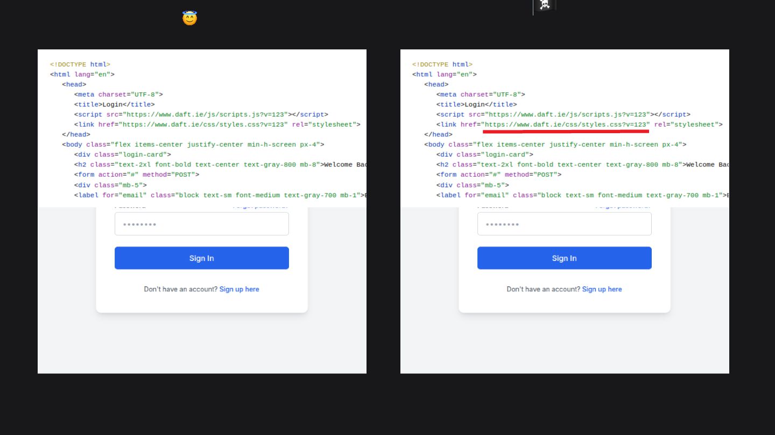Click '<html lang="en">' line in left code
Image resolution: width=775 pixels, height=435 pixels.
[82, 74]
